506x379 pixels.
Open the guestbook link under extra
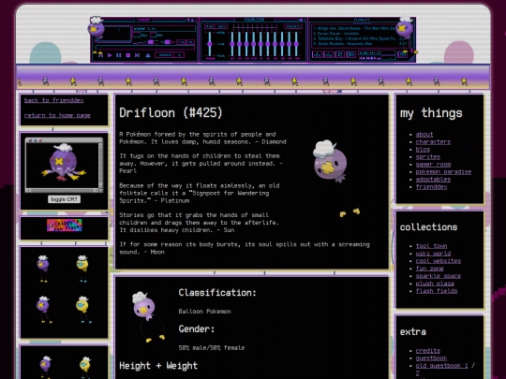tap(431, 358)
